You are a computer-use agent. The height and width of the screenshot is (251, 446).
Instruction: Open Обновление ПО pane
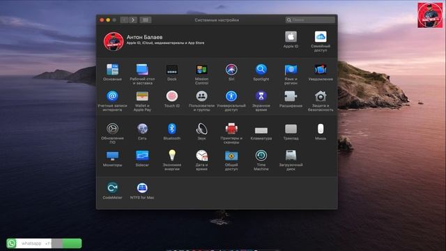click(x=112, y=129)
